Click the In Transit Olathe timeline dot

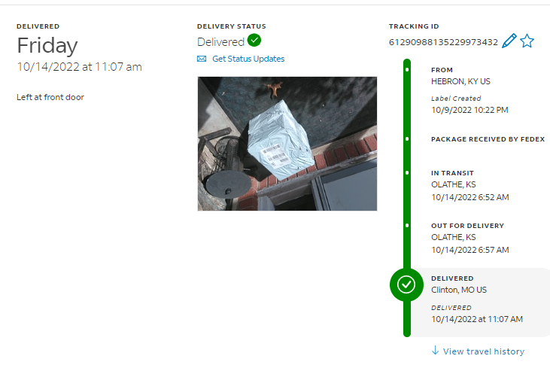407,172
